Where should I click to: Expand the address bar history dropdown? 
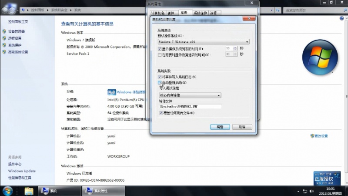(x=271, y=10)
